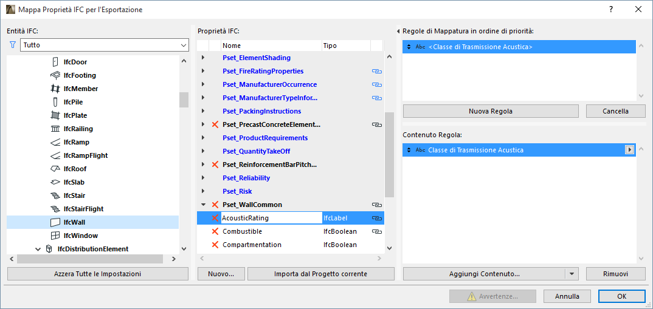Viewport: 653px width, 309px height.
Task: Select Pset_ProductRequirements row
Action: coord(290,138)
